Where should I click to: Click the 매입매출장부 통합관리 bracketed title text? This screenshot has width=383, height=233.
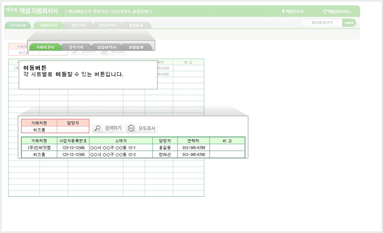coord(109,11)
